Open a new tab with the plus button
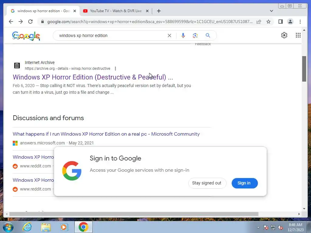Viewport: 311px width, 233px height. [x=159, y=11]
